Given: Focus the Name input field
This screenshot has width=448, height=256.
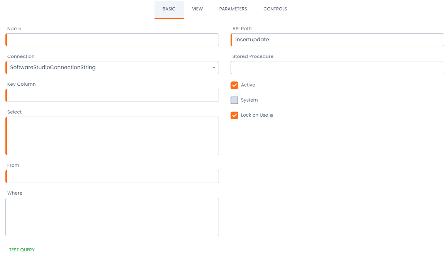Looking at the screenshot, I should (112, 40).
